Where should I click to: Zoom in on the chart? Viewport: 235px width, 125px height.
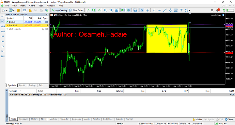point(106,10)
